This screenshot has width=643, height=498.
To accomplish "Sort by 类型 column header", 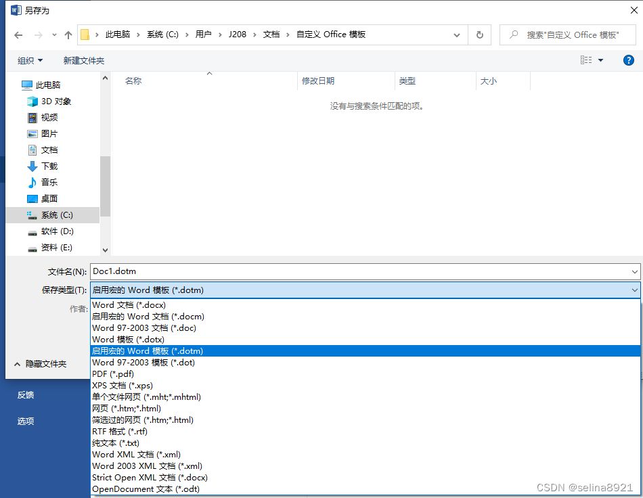I will click(407, 81).
